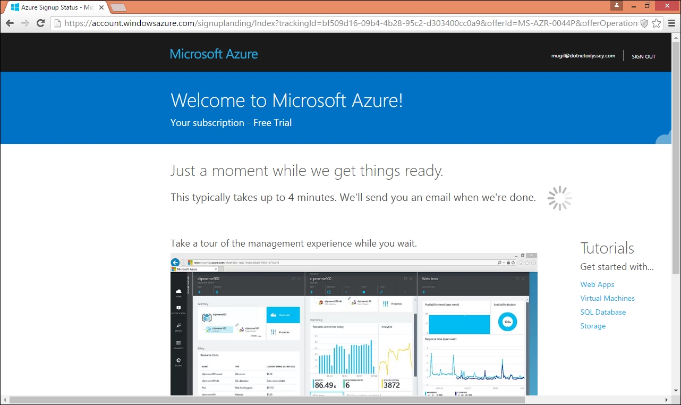681x405 pixels.
Task: Click the loading spinner icon
Action: pos(560,198)
